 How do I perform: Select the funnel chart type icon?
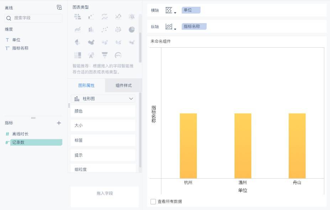[105, 55]
